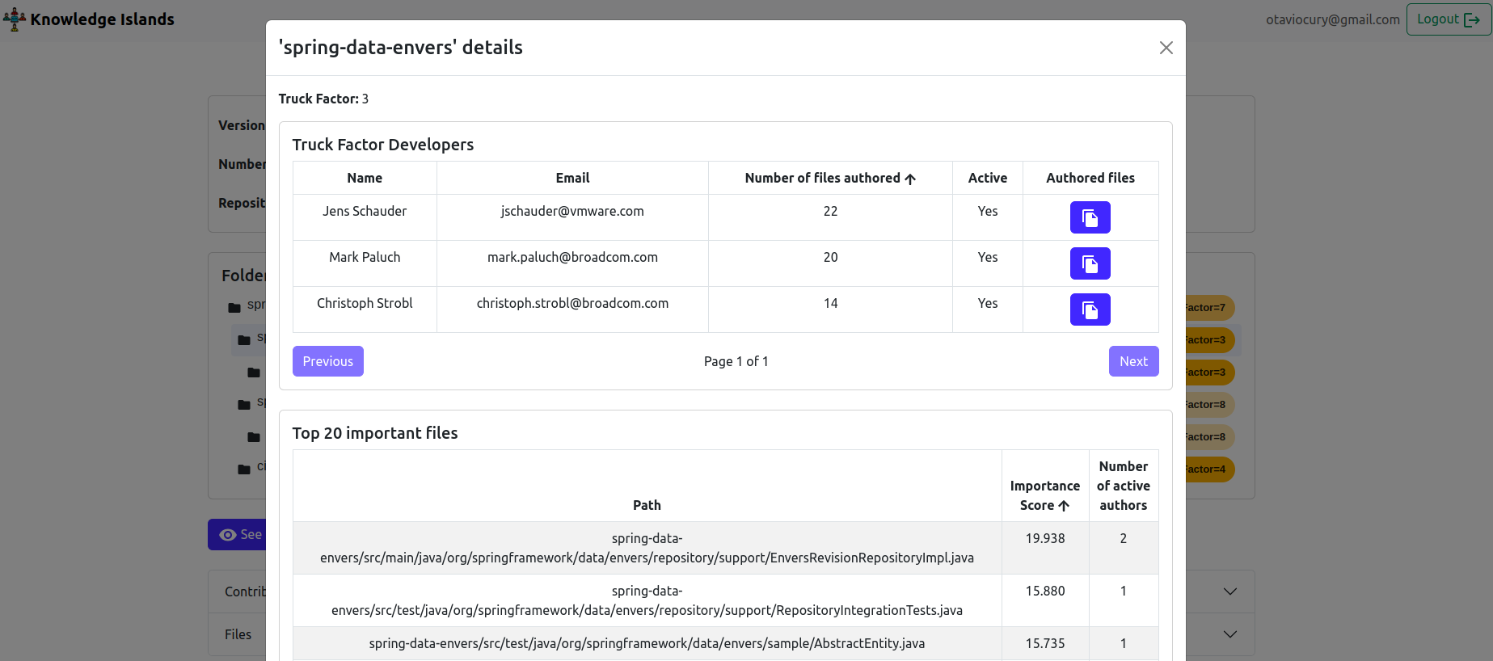This screenshot has width=1493, height=661.
Task: Click the Knowledge Islands logo icon
Action: pyautogui.click(x=14, y=19)
